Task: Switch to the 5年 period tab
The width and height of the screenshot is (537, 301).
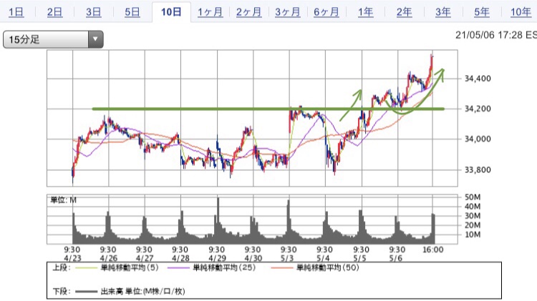Action: coord(482,12)
